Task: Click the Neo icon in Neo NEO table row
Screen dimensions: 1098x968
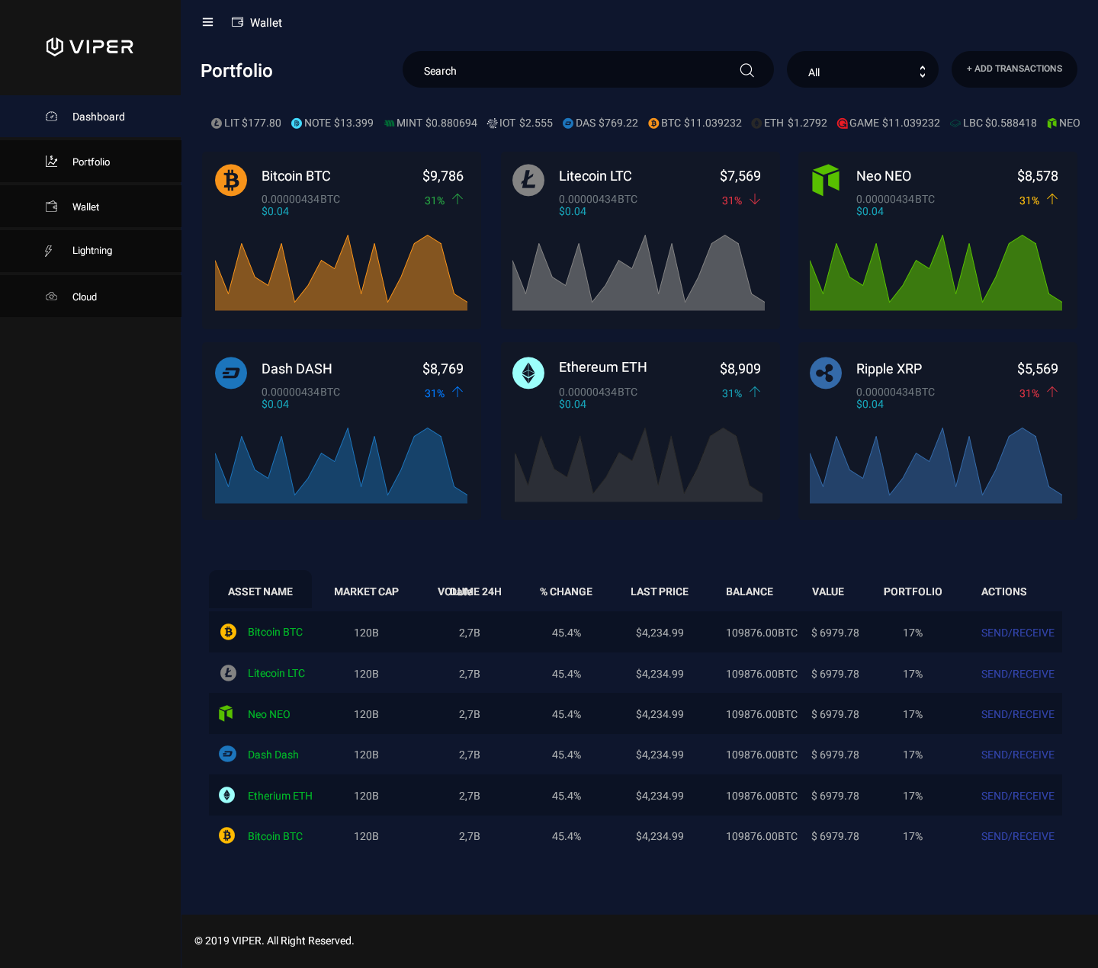Action: pyautogui.click(x=226, y=713)
